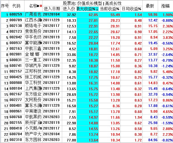
Task: Click the marker icon next to 江西水泥
Action: coord(41,20)
